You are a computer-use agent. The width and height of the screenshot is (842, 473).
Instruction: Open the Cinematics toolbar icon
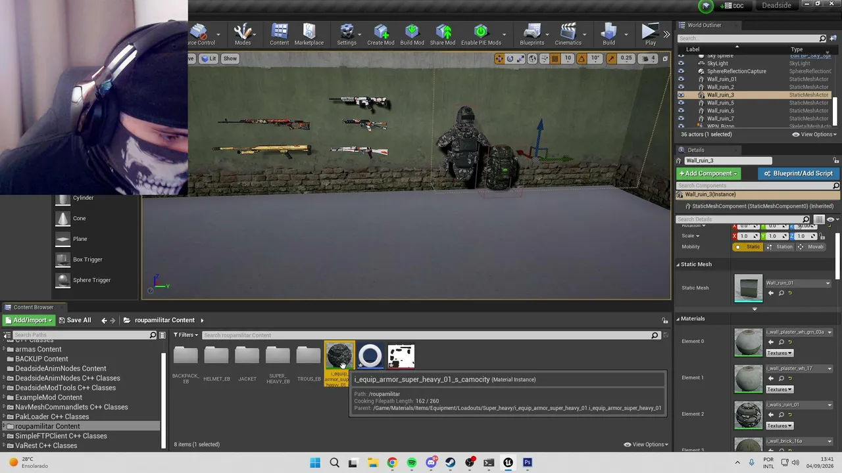(x=568, y=35)
